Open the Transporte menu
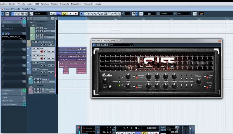 click(64, 4)
